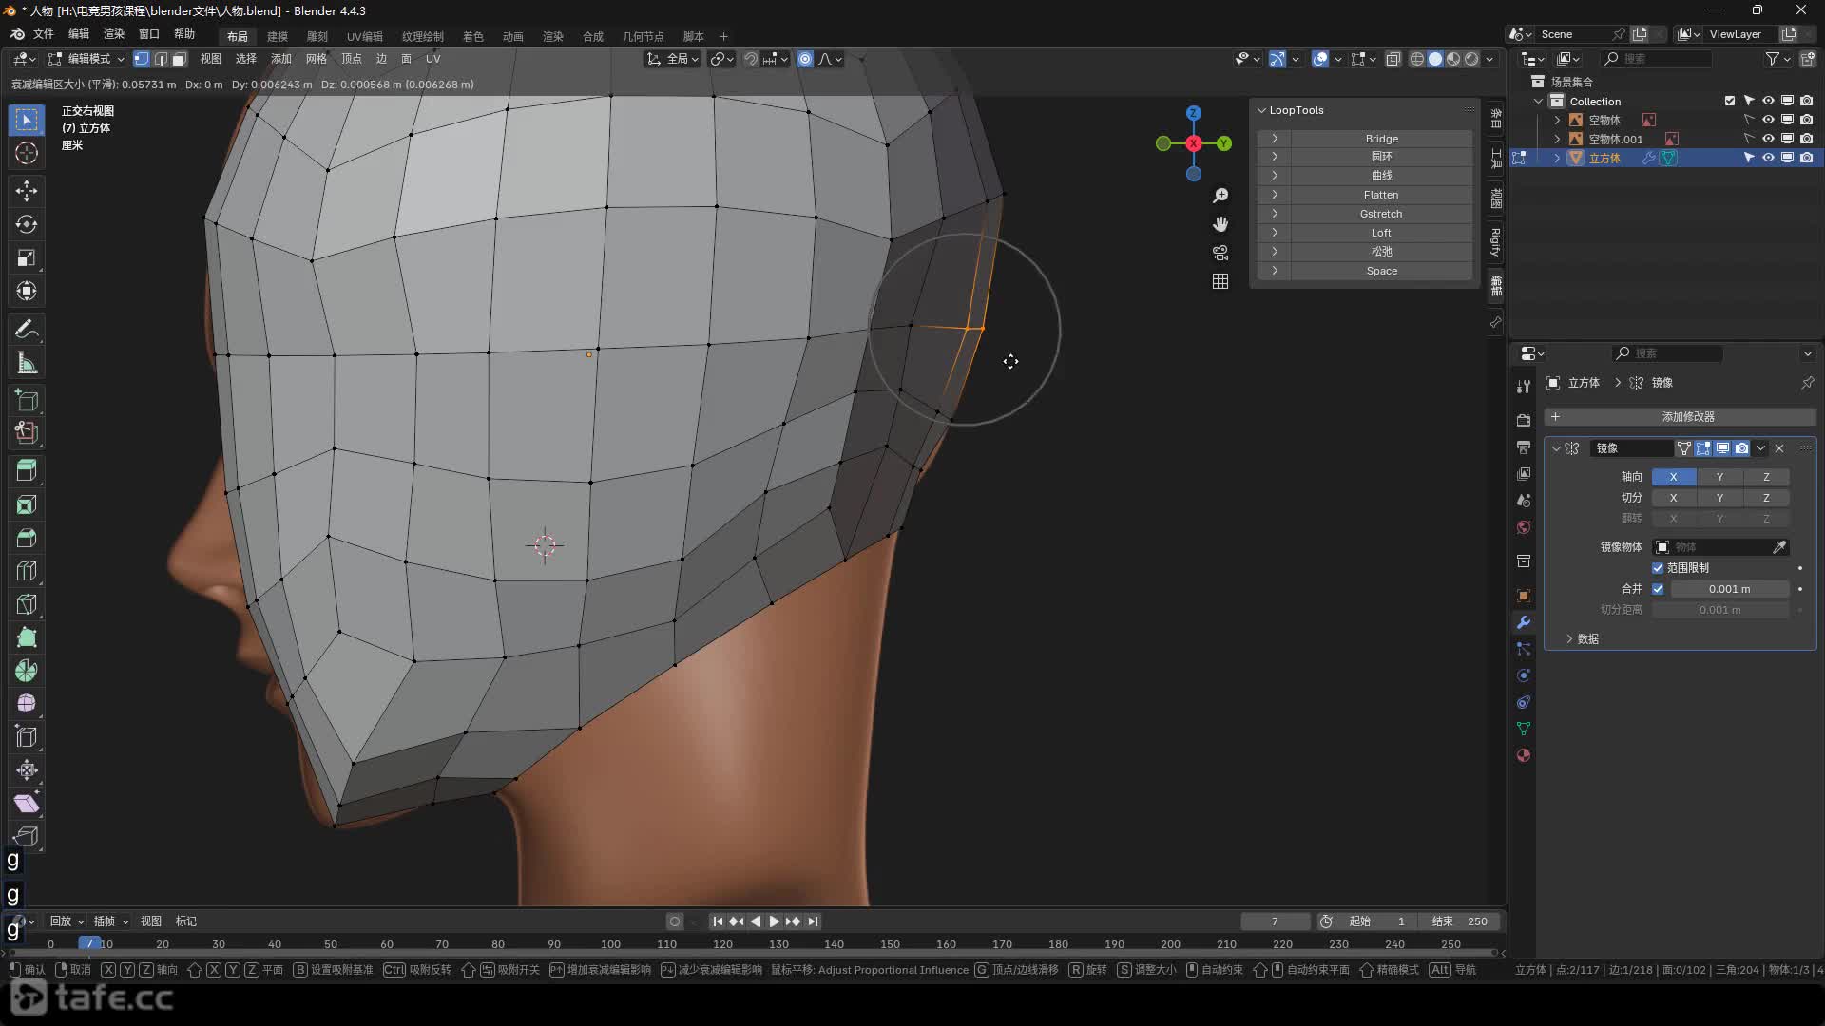This screenshot has height=1026, width=1825.
Task: Pick the 3D Cursor tool
Action: coord(27,153)
